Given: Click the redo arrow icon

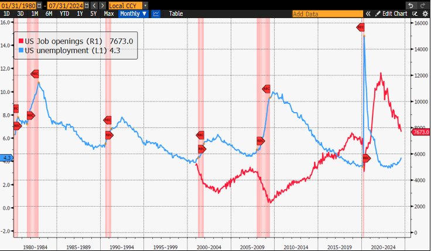Looking at the screenshot, I should click(x=423, y=5).
